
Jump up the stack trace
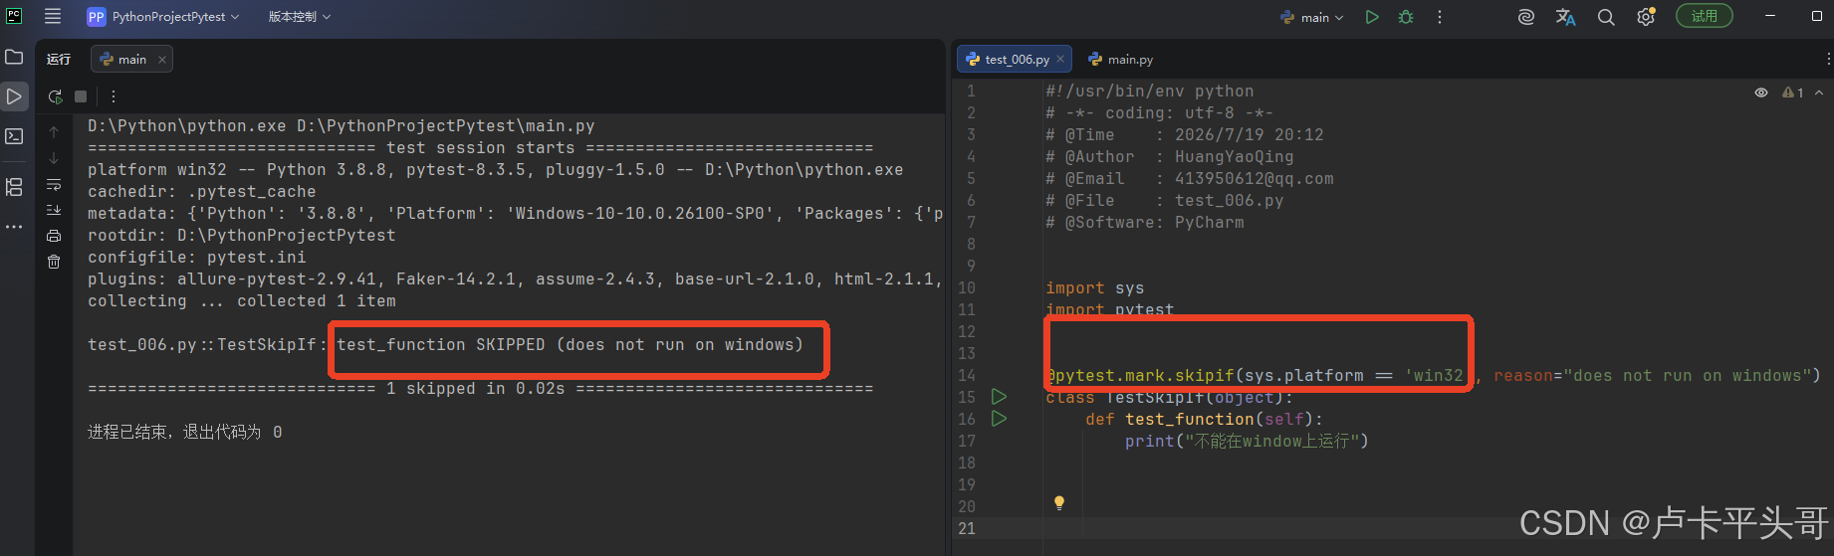tap(54, 131)
